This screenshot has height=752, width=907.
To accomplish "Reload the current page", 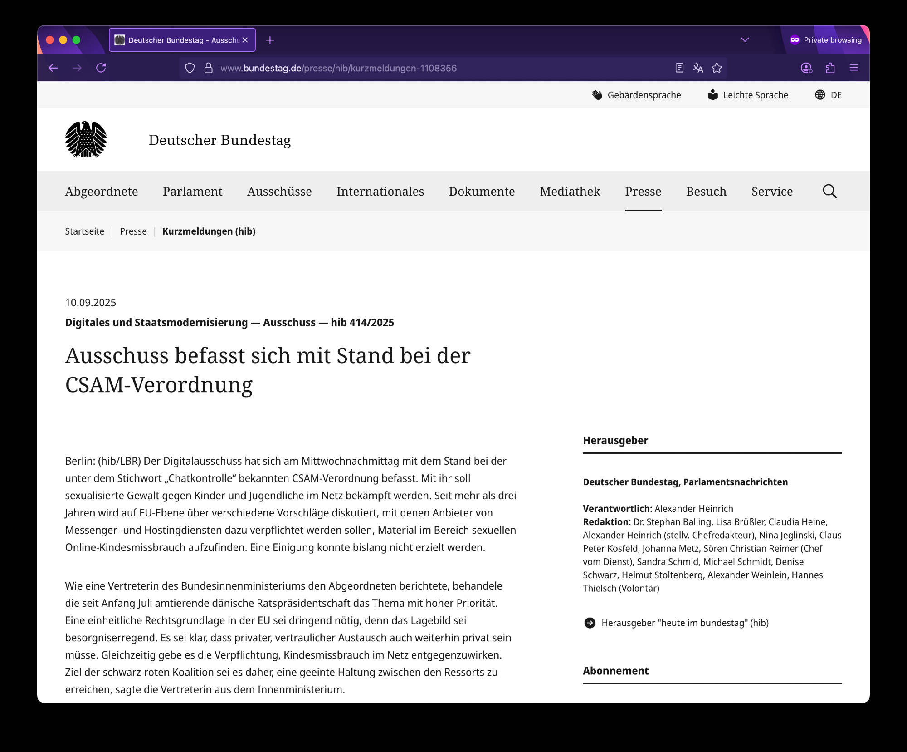I will tap(101, 68).
